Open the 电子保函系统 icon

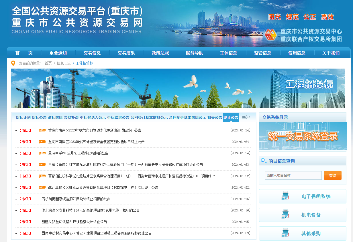click(285, 196)
